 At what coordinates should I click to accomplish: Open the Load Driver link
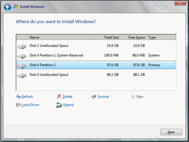click(x=30, y=105)
